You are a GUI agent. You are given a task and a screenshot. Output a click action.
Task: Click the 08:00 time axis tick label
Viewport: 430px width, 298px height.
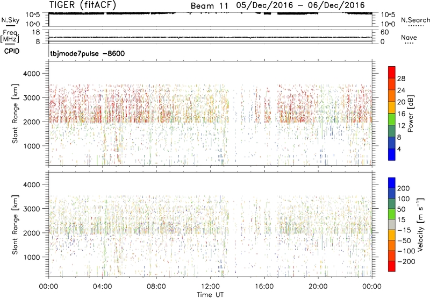(156, 287)
